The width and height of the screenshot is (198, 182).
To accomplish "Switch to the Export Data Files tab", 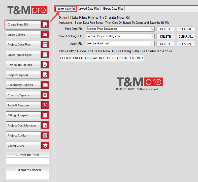I will click(113, 9).
